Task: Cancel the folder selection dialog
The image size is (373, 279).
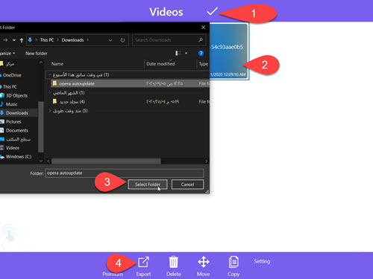Action: click(x=187, y=185)
